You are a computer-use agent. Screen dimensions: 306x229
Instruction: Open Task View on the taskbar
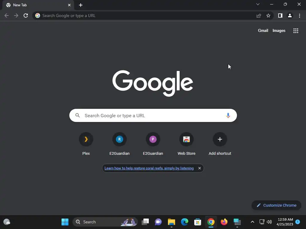(x=145, y=222)
